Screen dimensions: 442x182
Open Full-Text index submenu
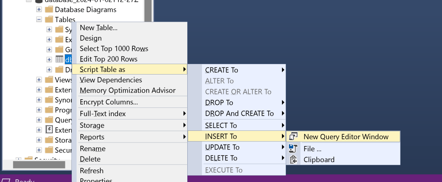pos(129,114)
